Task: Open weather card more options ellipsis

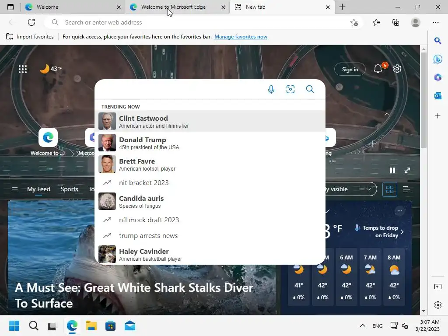Action: pyautogui.click(x=400, y=211)
